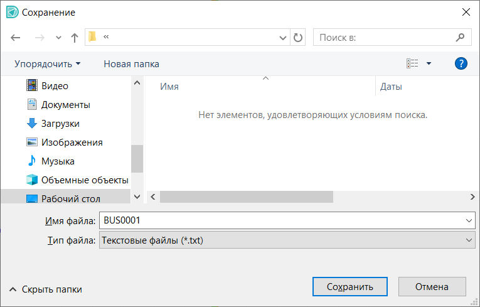Select the Видео folder icon

tap(32, 86)
